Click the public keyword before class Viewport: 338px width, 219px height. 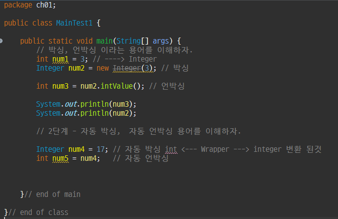(x=16, y=23)
